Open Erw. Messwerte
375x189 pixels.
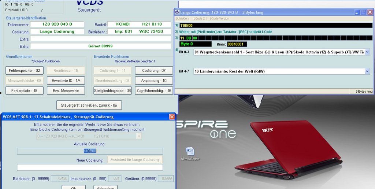click(x=66, y=91)
